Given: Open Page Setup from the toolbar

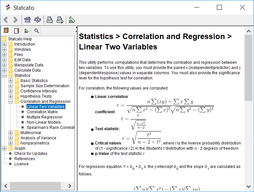Looking at the screenshot, I should (60, 20).
